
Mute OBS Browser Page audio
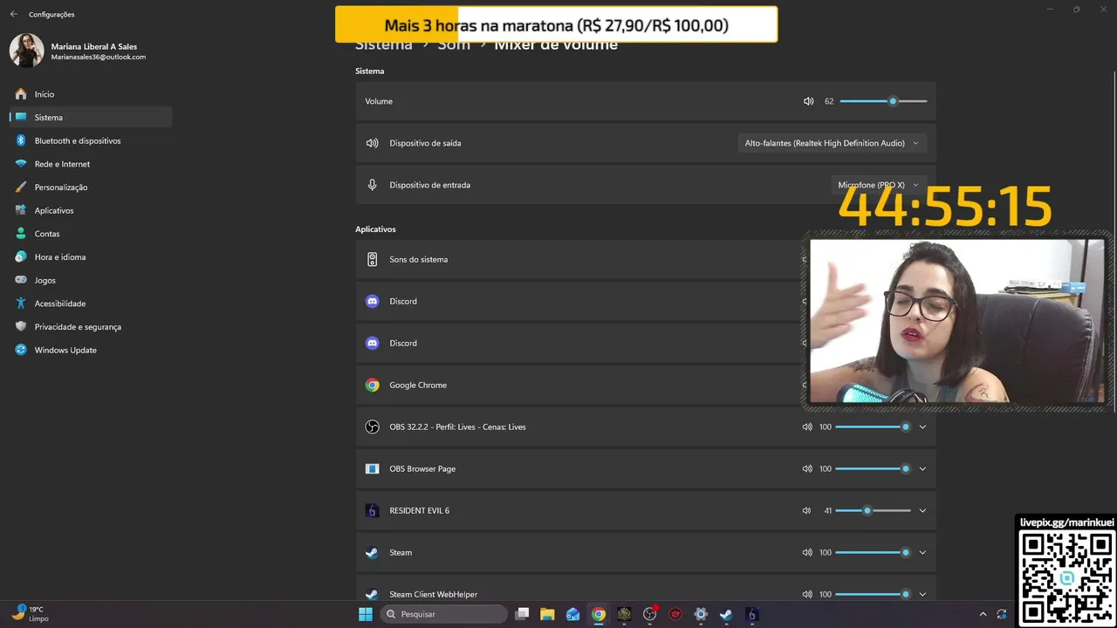point(807,468)
